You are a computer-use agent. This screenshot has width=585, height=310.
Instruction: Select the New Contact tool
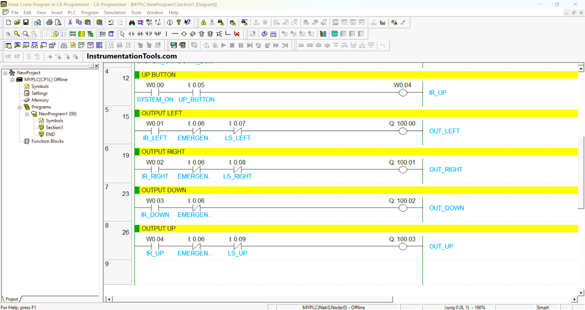click(x=131, y=34)
